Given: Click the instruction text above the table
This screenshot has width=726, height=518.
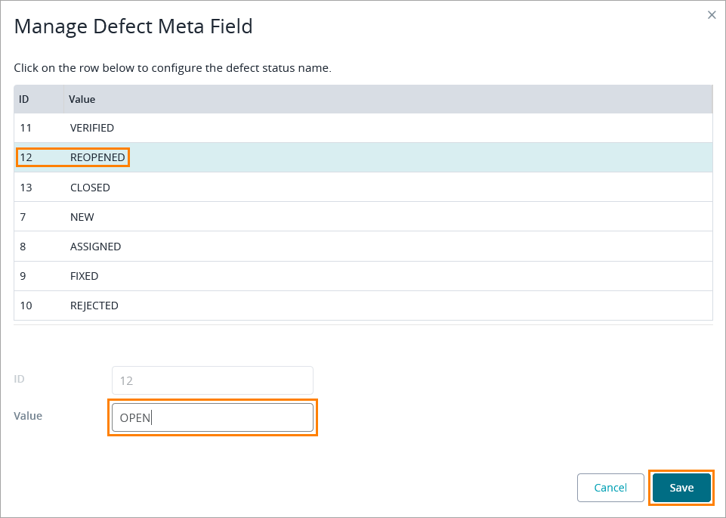Looking at the screenshot, I should [x=172, y=68].
